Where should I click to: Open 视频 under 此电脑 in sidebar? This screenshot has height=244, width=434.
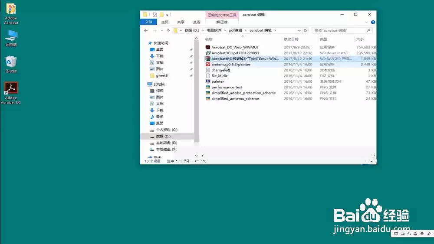click(159, 91)
